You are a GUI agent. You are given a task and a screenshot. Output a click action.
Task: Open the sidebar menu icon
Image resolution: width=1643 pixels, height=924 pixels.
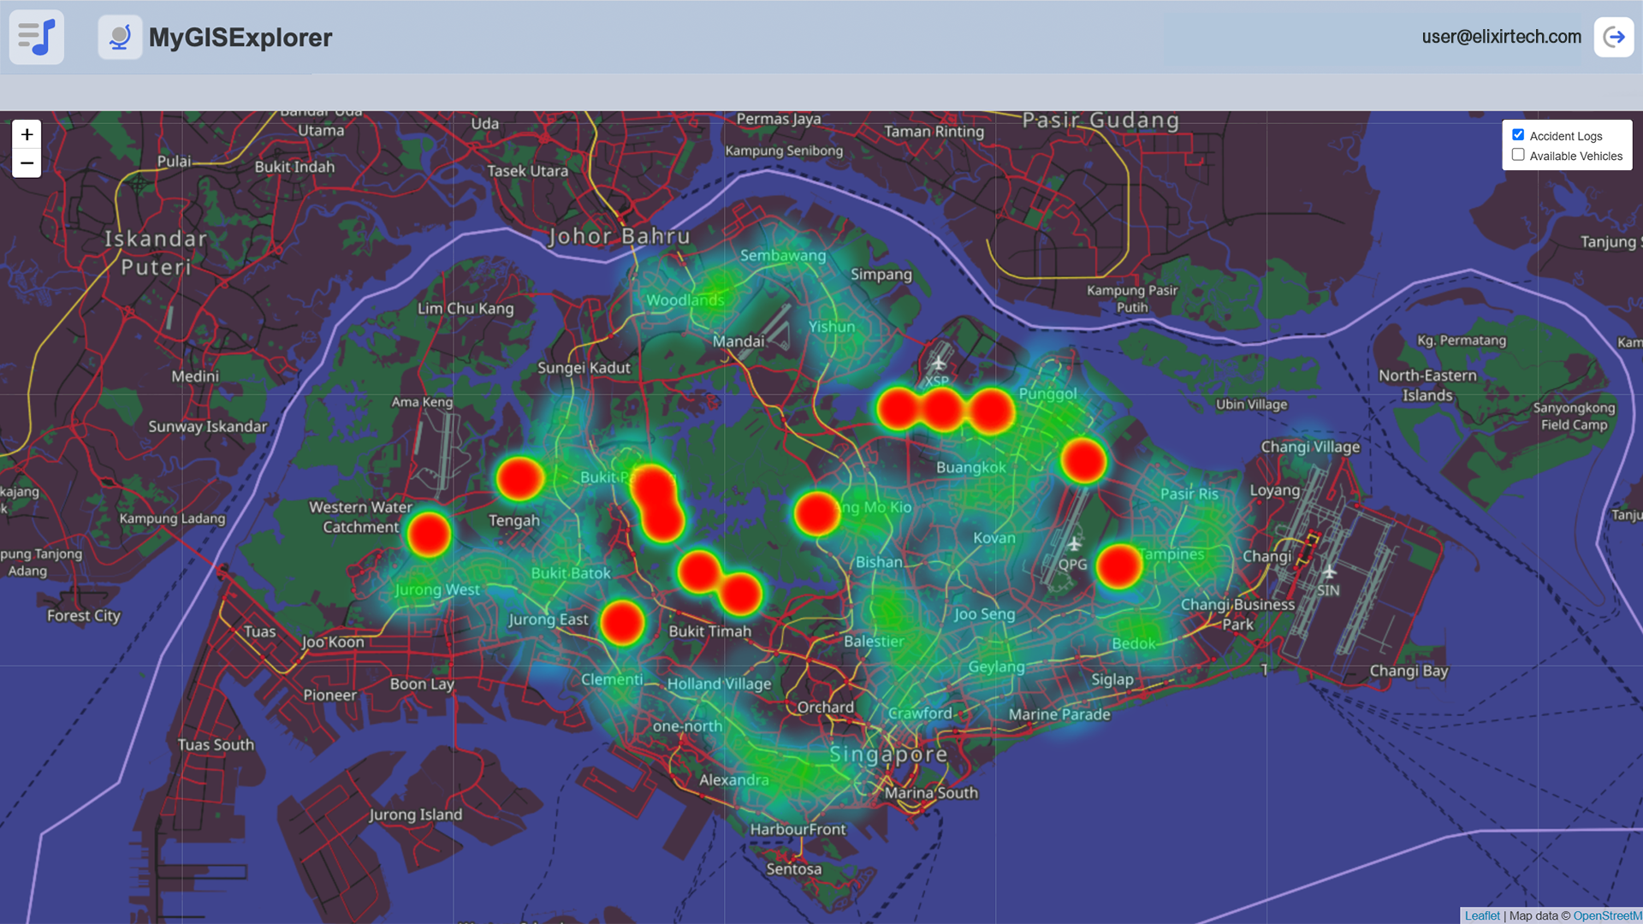(x=37, y=37)
